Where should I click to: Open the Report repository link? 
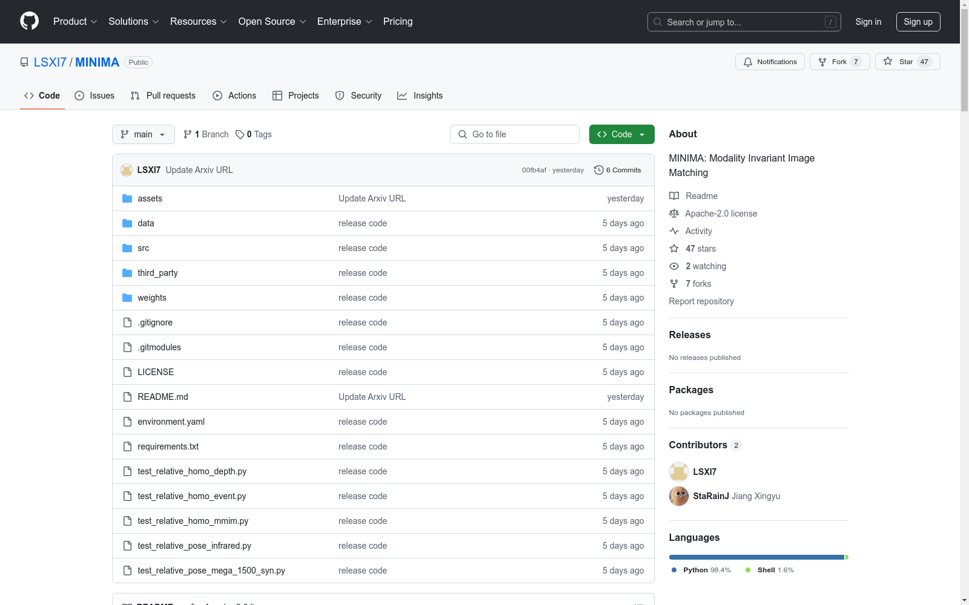coord(701,301)
